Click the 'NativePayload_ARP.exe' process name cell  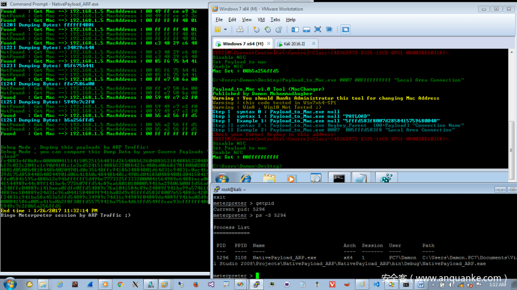pyautogui.click(x=284, y=258)
